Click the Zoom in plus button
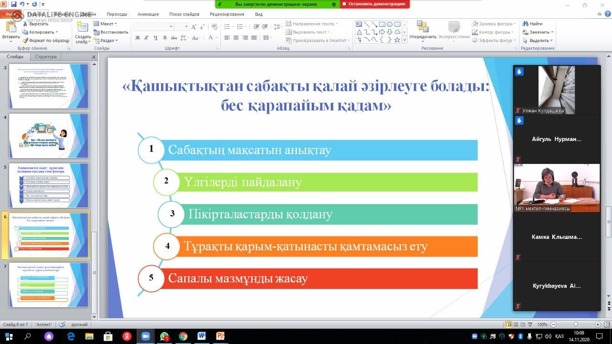 coord(597,324)
